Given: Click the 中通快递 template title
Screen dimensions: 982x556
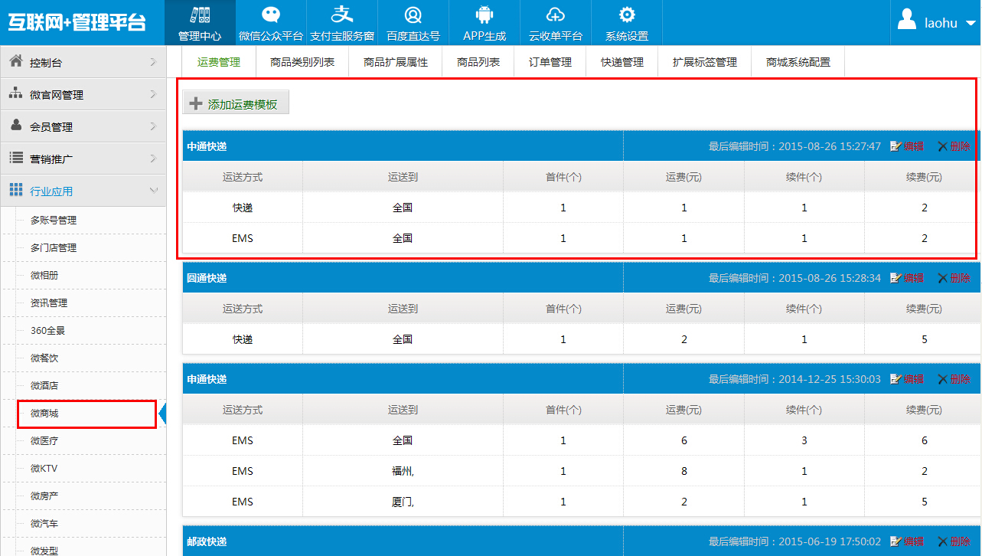Looking at the screenshot, I should (x=207, y=146).
